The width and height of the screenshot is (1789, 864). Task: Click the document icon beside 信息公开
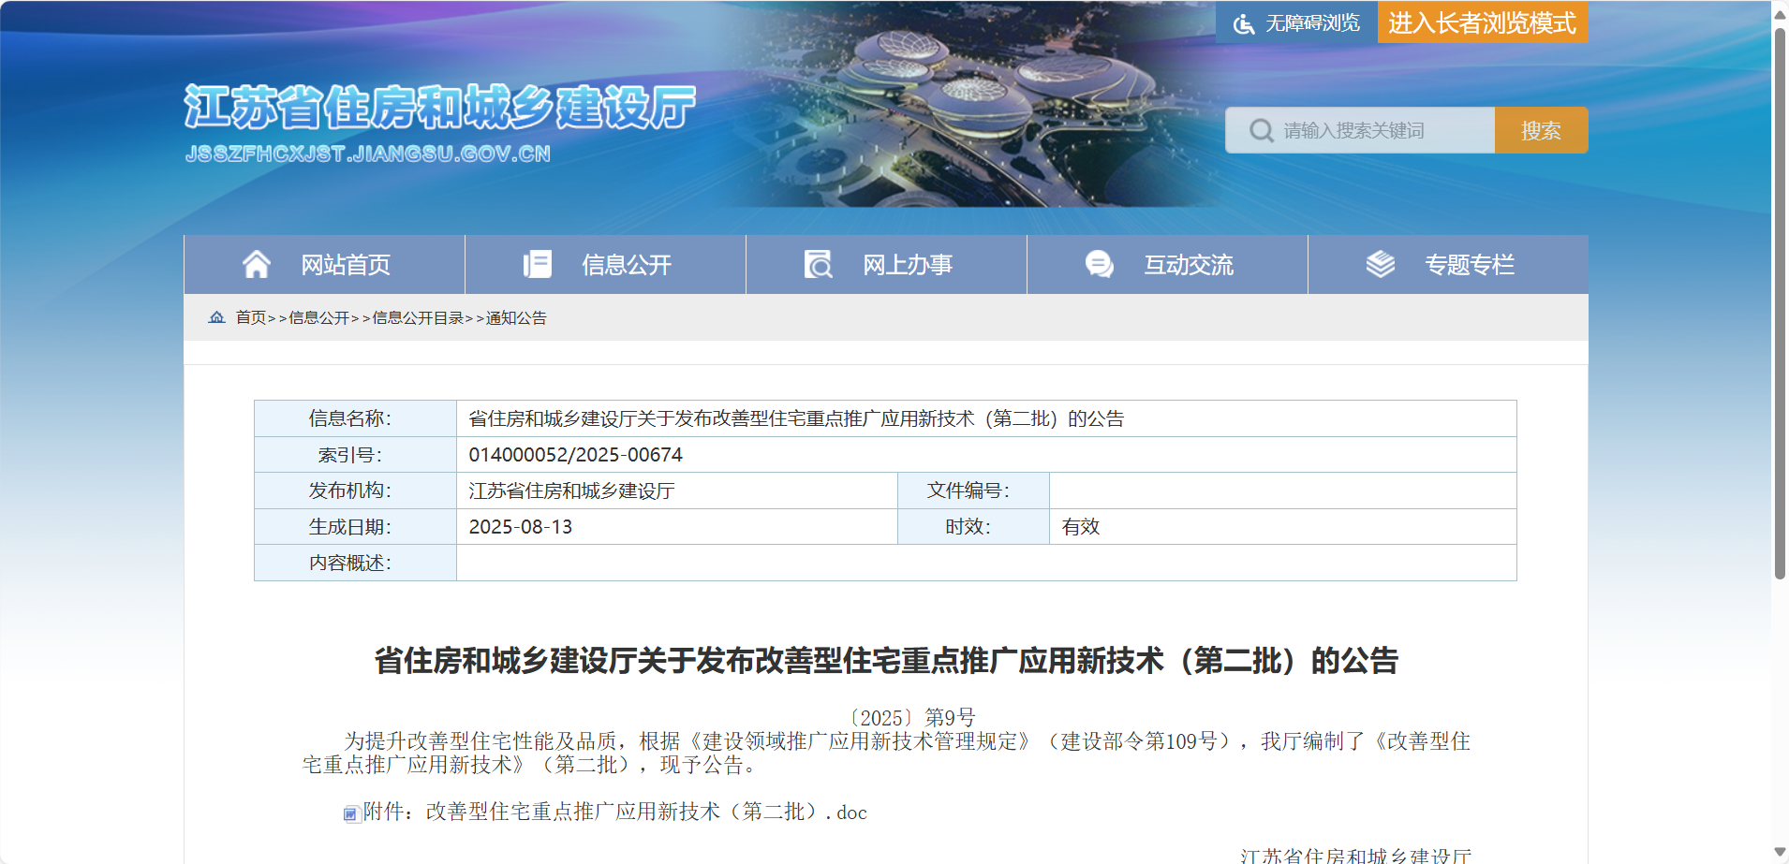[x=537, y=265]
